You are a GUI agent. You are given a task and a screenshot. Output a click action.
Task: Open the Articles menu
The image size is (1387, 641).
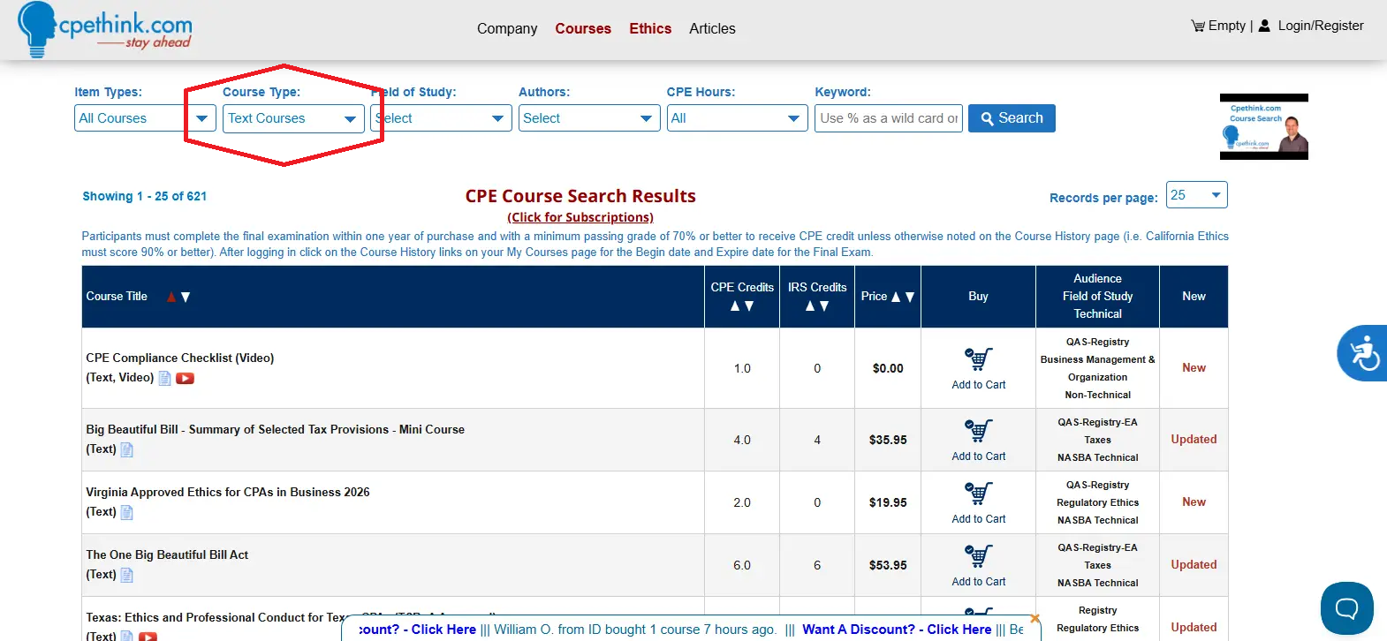[712, 28]
